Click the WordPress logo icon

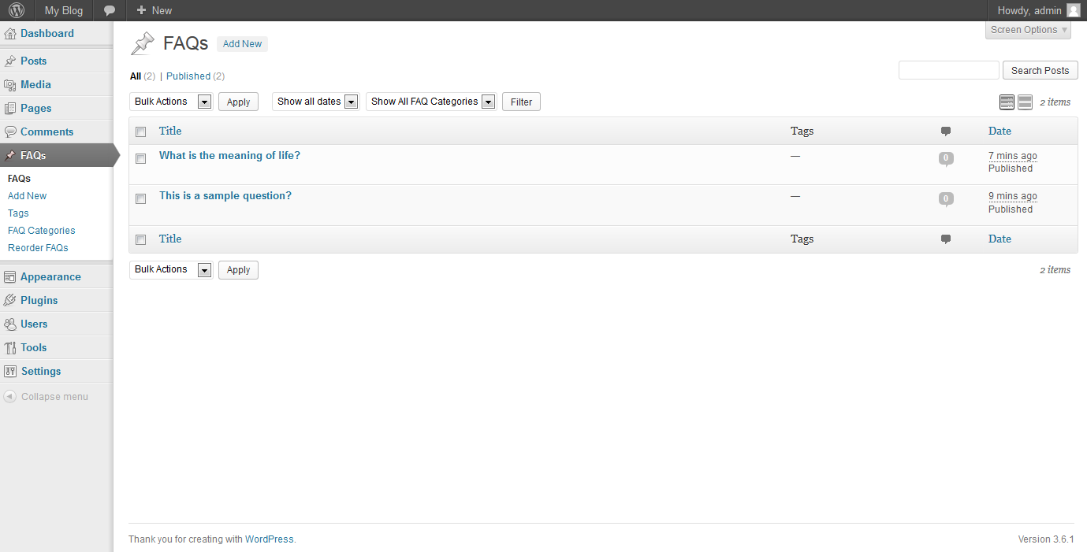click(17, 10)
